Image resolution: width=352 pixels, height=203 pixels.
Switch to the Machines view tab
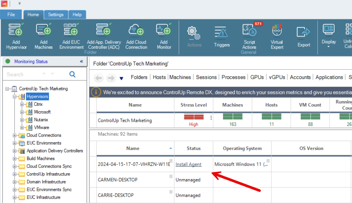pos(180,77)
